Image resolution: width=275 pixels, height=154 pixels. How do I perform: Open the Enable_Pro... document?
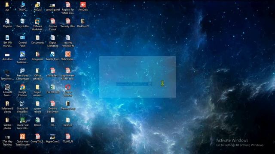coord(52,56)
